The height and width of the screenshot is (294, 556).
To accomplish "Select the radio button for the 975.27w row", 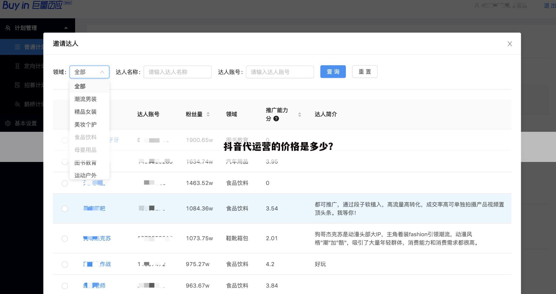I will pyautogui.click(x=65, y=264).
